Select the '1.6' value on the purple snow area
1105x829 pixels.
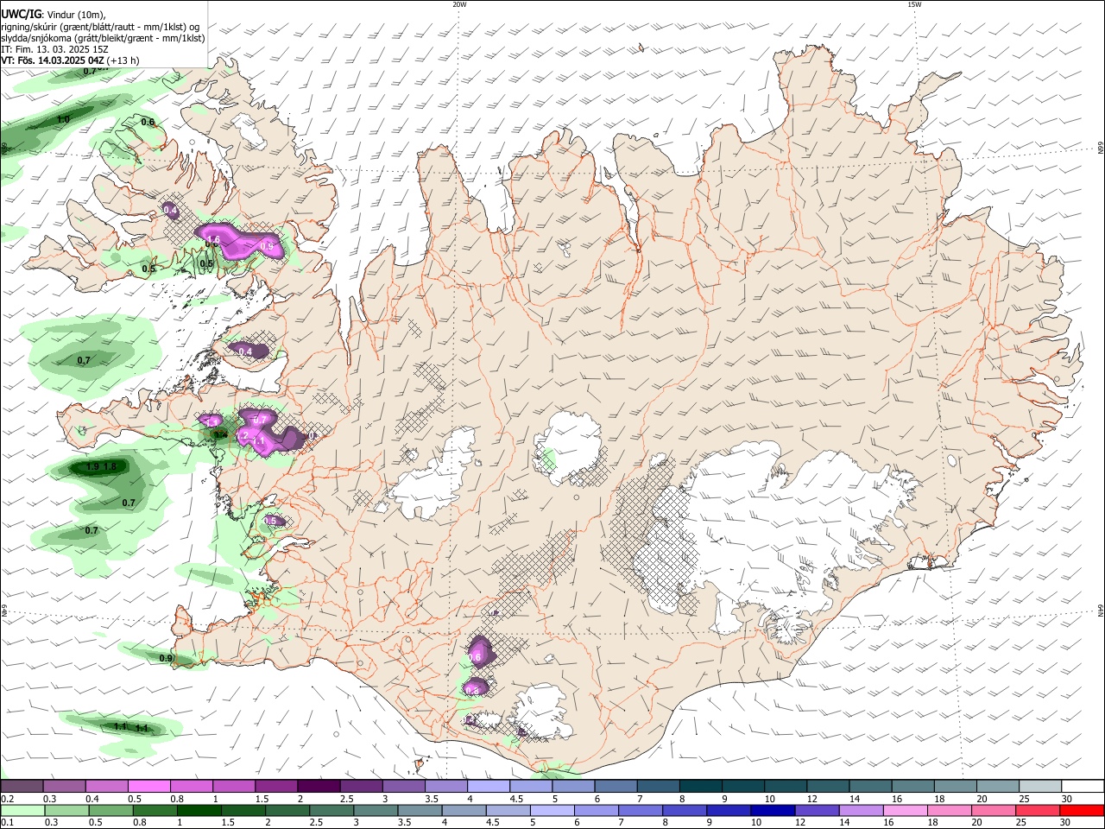click(213, 239)
